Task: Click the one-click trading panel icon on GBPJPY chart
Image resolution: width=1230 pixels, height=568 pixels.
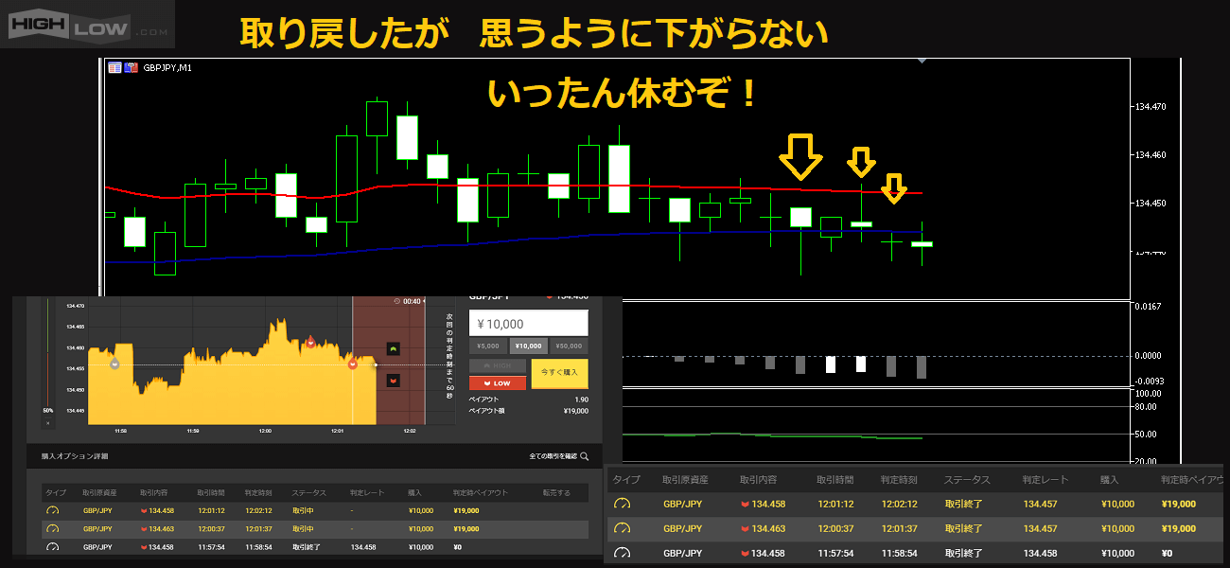Action: [x=114, y=67]
